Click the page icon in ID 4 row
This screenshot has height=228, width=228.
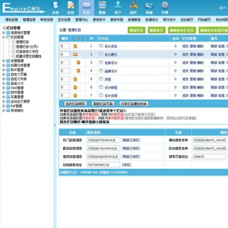click(x=78, y=71)
